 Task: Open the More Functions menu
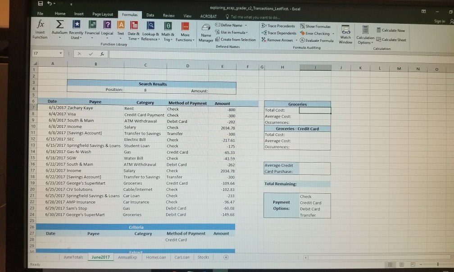(x=185, y=32)
